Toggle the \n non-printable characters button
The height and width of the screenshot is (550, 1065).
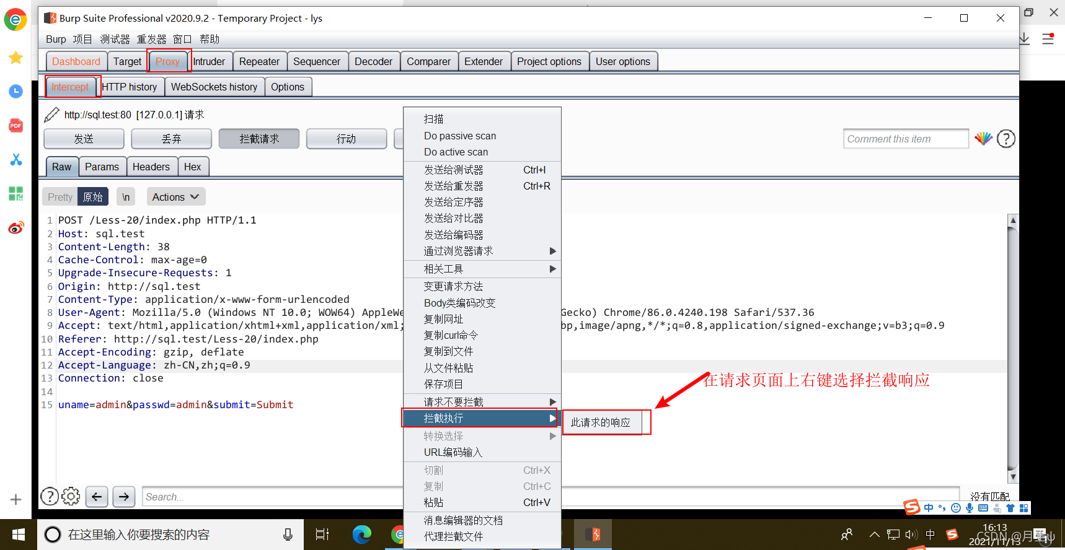point(126,197)
